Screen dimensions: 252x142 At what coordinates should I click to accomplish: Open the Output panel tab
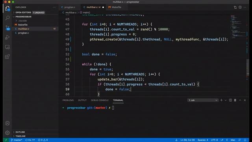coord(82,100)
